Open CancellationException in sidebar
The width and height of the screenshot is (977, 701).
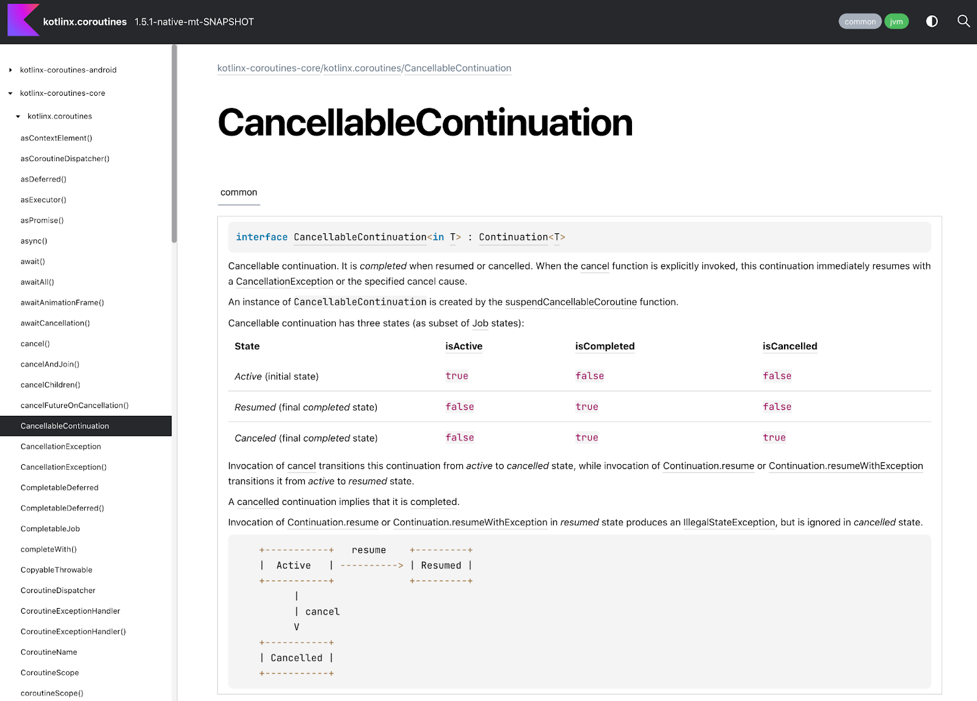click(x=60, y=446)
